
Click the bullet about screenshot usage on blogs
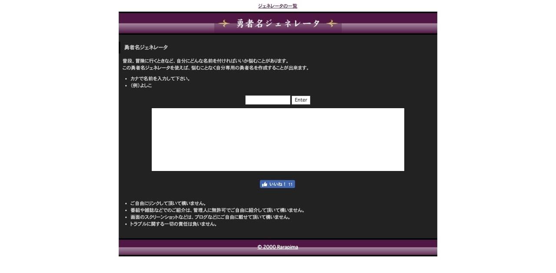pos(210,217)
